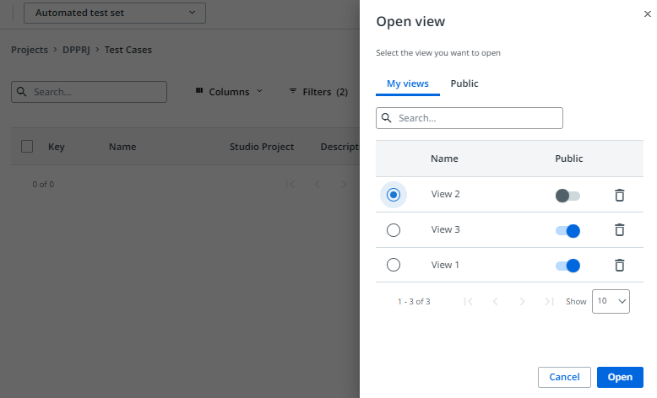The width and height of the screenshot is (657, 398).
Task: Click the Filters funnel icon
Action: click(x=293, y=90)
